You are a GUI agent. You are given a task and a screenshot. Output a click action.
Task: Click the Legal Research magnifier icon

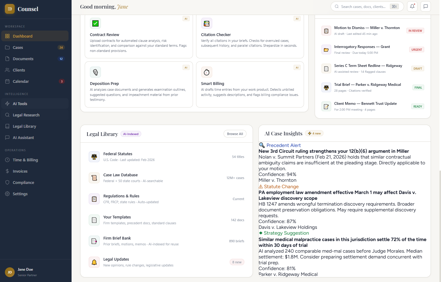coord(7,115)
